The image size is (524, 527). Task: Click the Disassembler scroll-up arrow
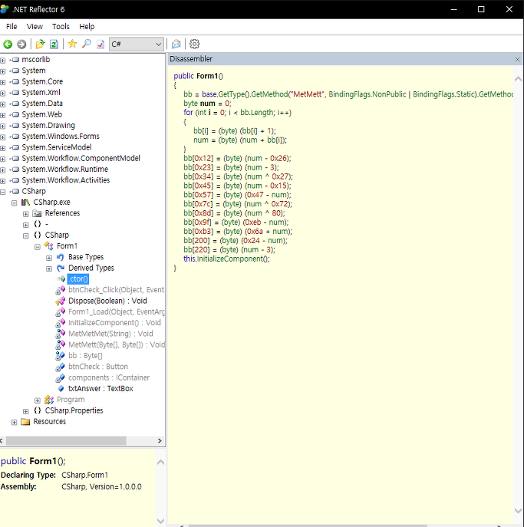[x=518, y=79]
